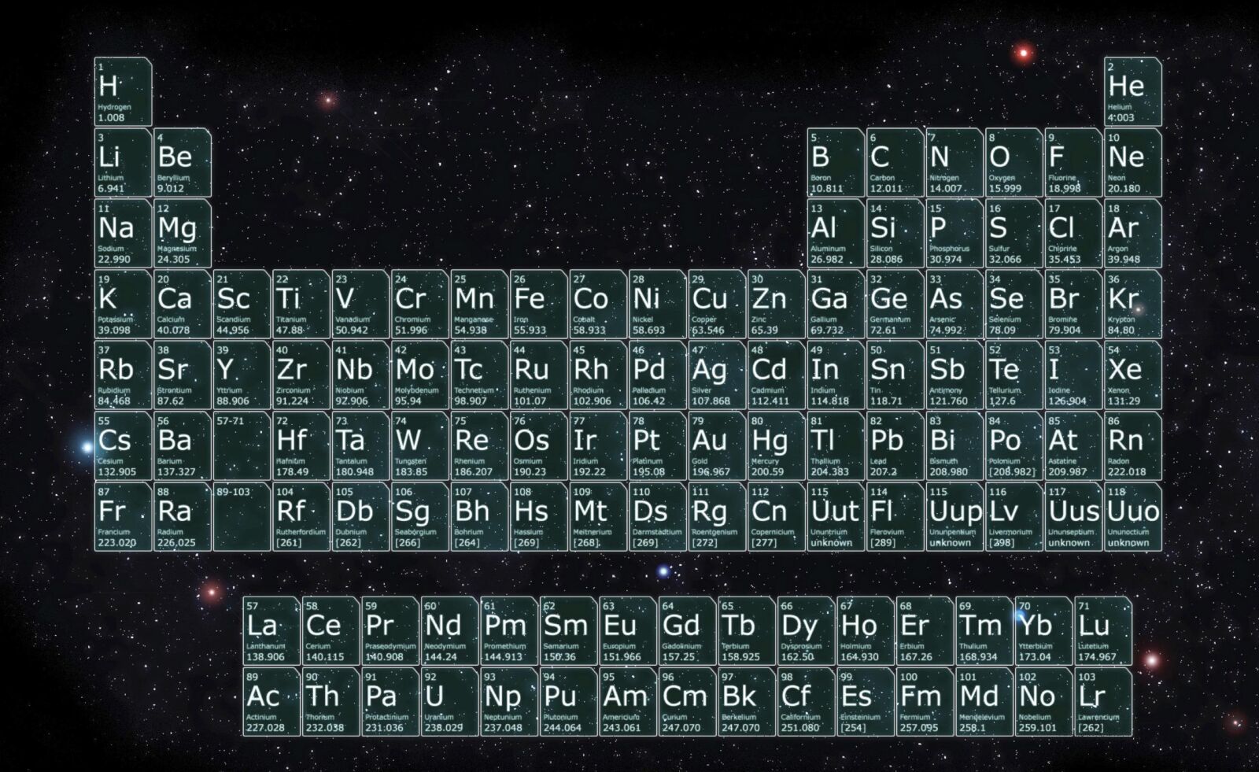Click the Iron (Fe) tile

pos(539,304)
